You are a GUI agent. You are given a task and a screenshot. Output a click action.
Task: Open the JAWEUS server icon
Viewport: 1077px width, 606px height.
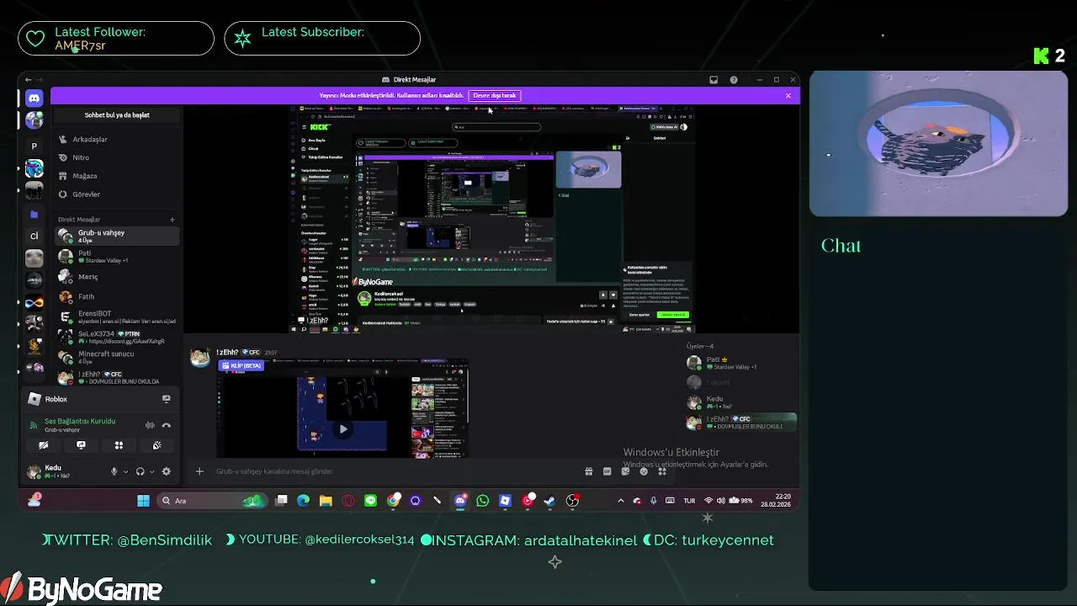pos(34,279)
